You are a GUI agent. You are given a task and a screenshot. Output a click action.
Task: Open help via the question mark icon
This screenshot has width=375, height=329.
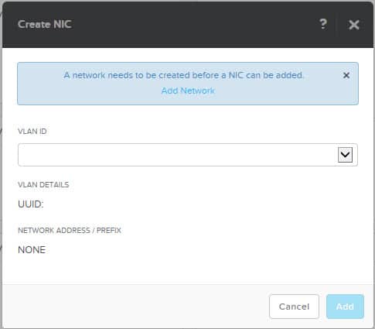[323, 25]
